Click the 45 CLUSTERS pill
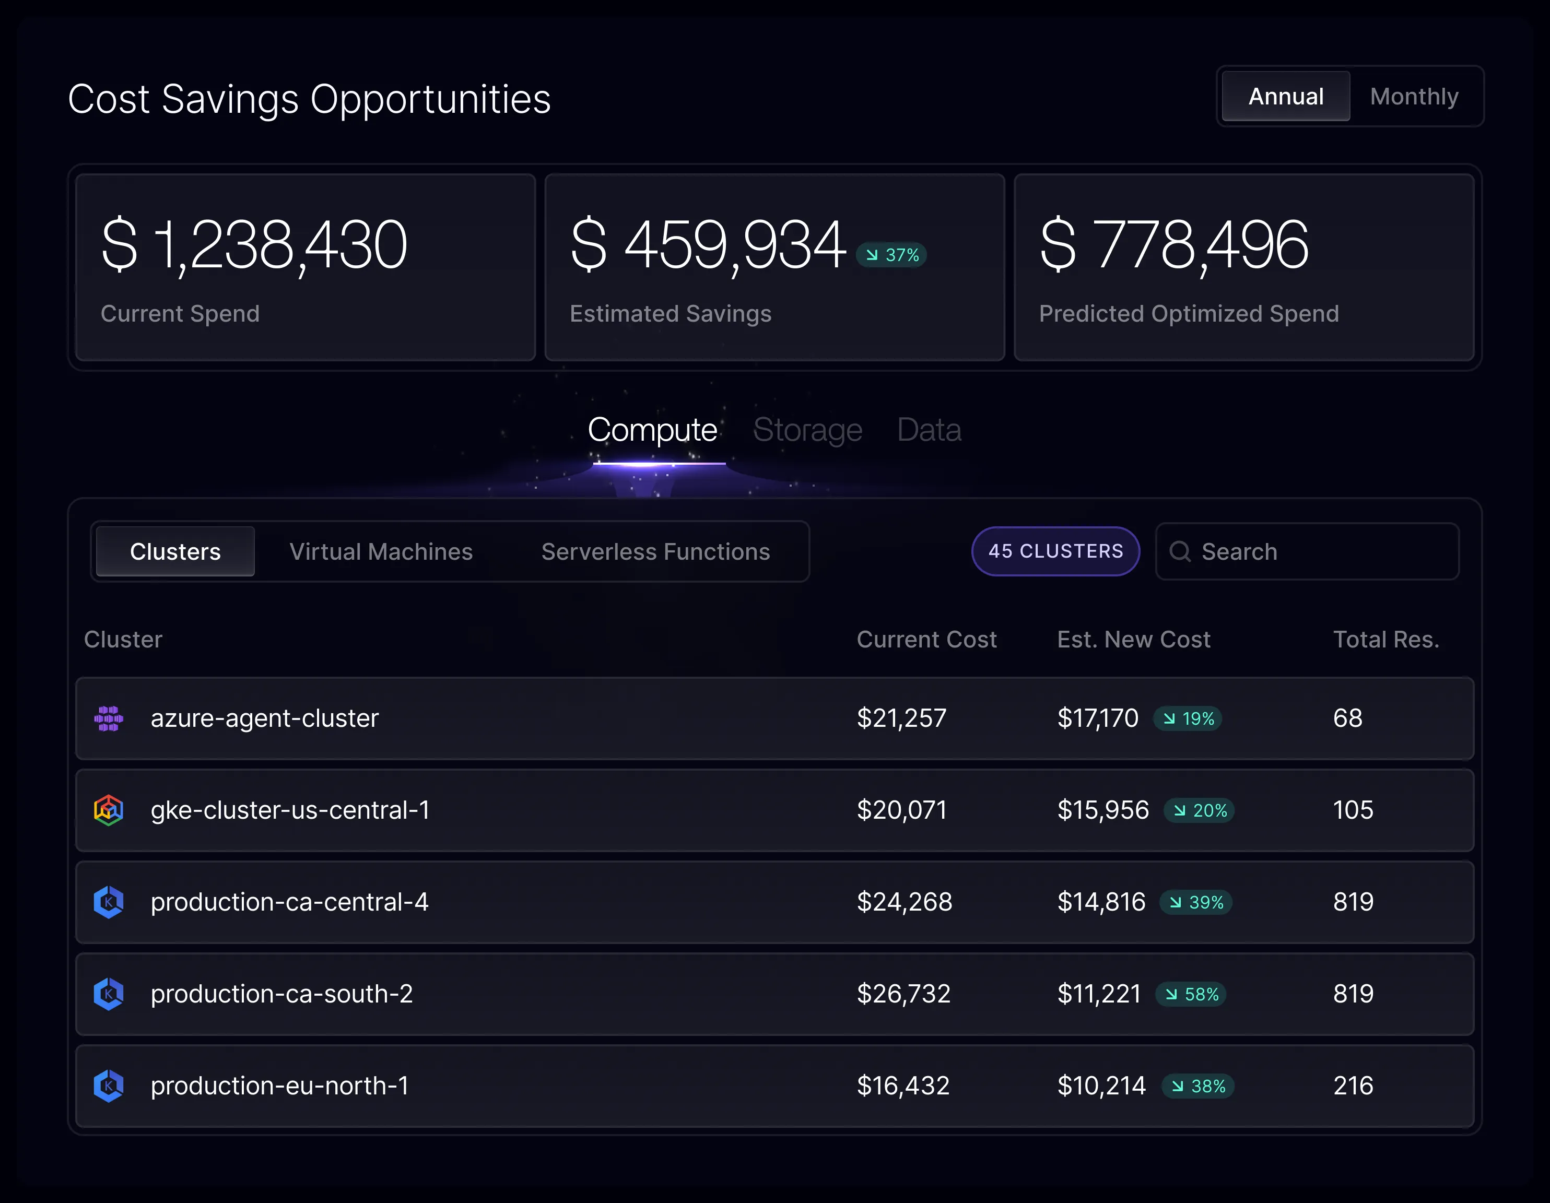Screen dimensions: 1550x1203 coord(1055,551)
